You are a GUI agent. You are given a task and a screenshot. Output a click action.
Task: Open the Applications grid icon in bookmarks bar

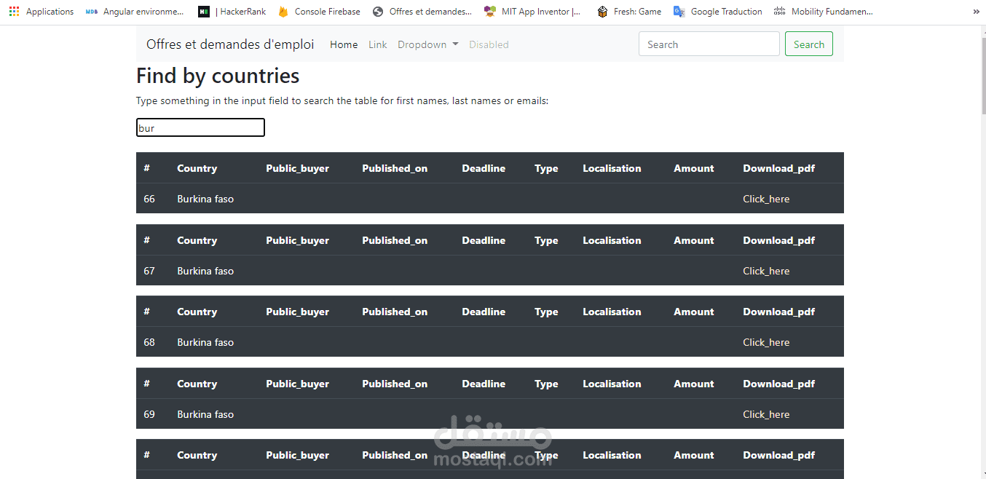click(x=14, y=12)
